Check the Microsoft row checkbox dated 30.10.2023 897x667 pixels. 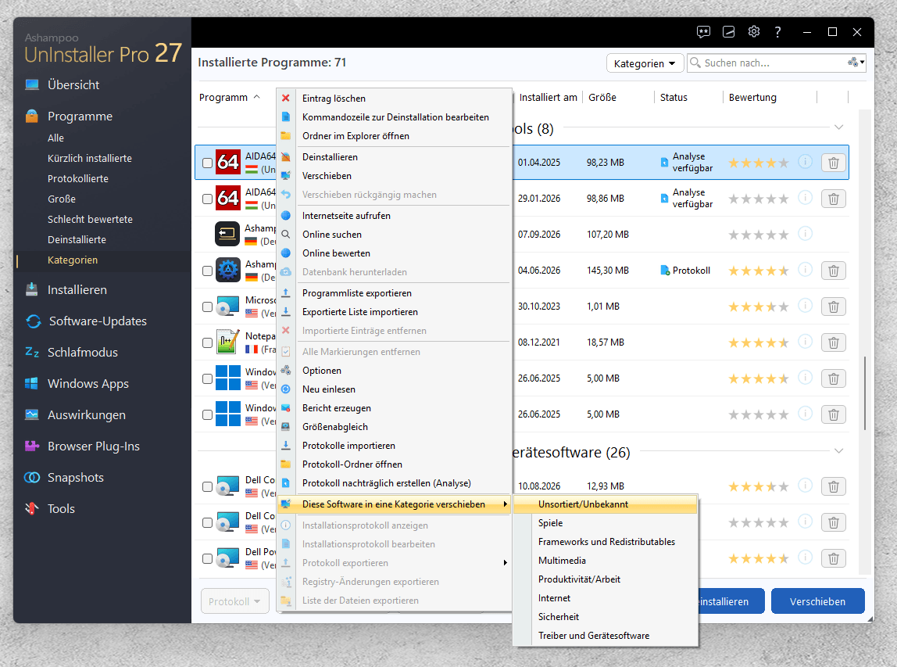207,307
